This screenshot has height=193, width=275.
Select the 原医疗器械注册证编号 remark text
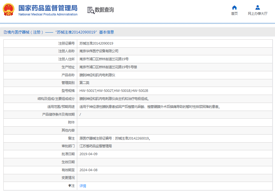pyautogui.click(x=115, y=138)
